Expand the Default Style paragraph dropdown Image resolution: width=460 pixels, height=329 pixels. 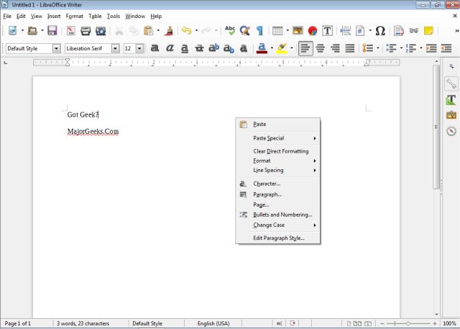57,48
